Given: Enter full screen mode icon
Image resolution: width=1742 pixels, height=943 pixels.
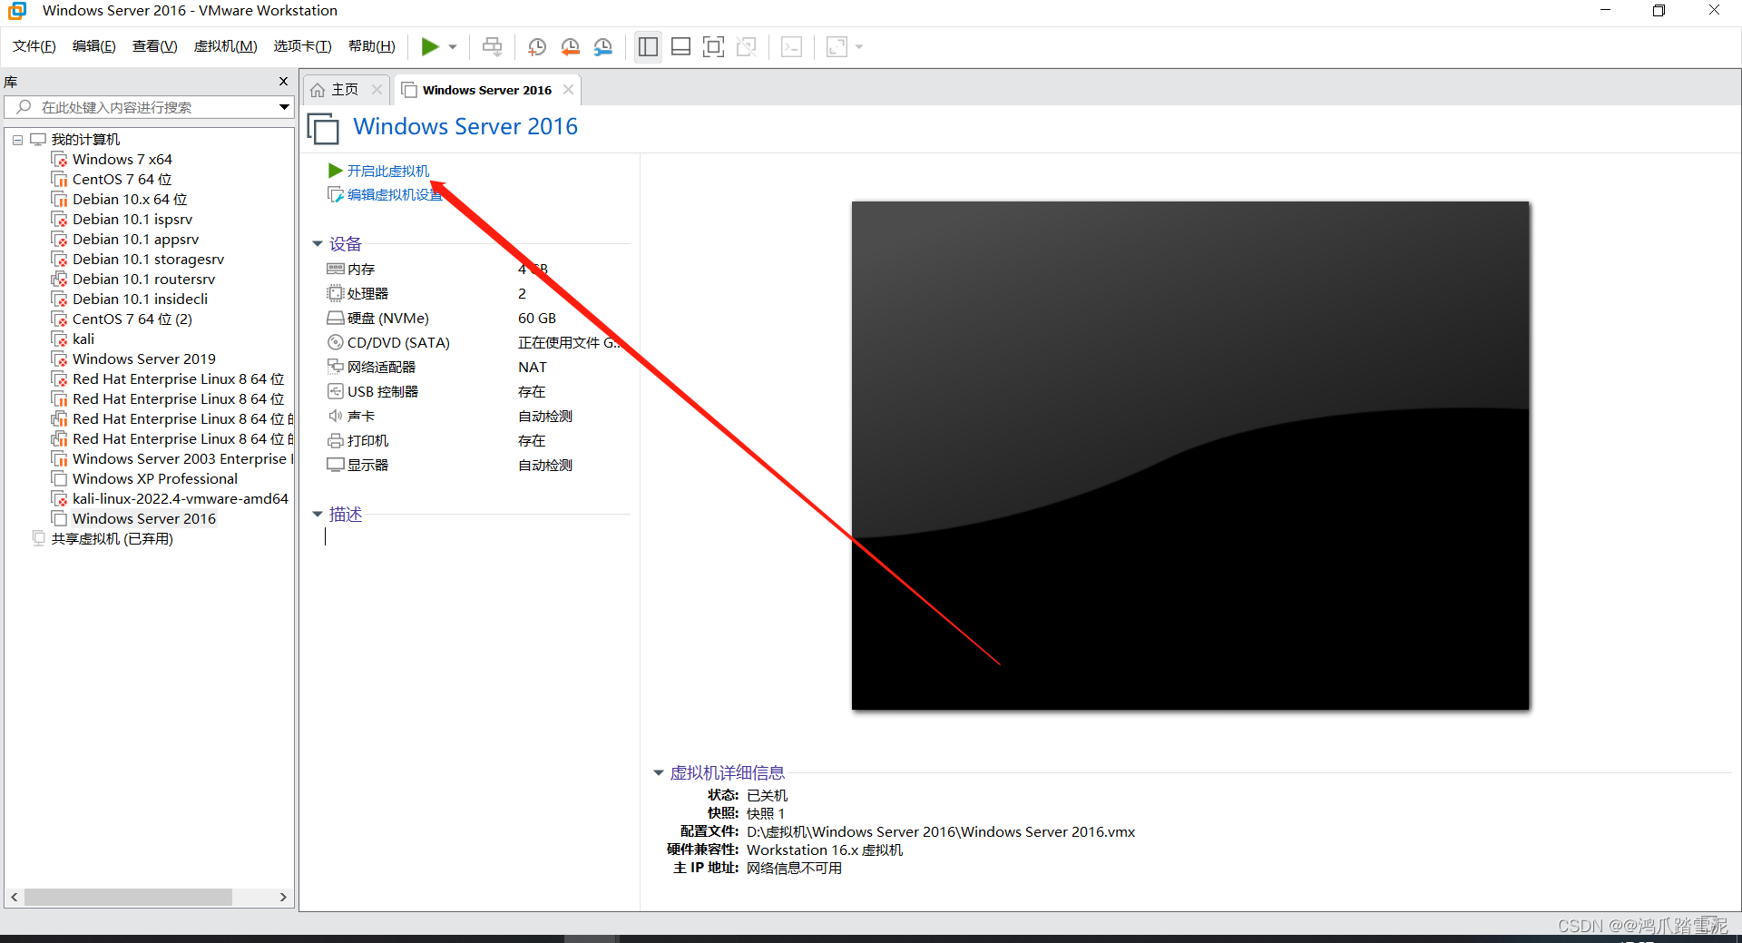Looking at the screenshot, I should (x=714, y=46).
